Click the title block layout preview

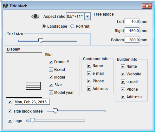(x=24, y=75)
